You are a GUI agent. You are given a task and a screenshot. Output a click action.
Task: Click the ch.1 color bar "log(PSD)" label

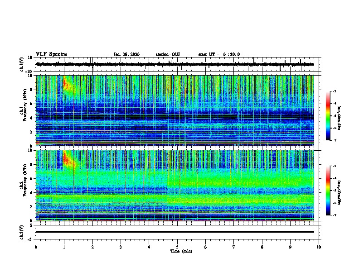pos(340,118)
